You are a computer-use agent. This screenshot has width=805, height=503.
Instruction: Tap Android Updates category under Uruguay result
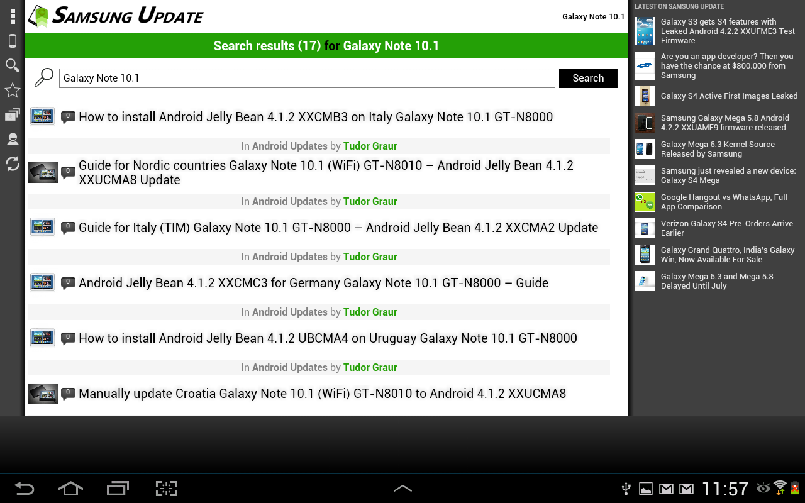click(x=290, y=367)
